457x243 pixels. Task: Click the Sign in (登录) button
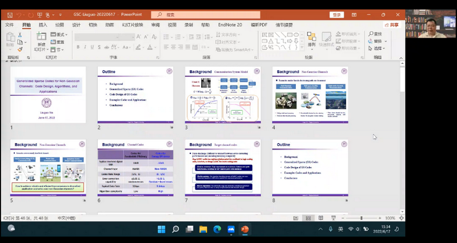click(x=337, y=15)
